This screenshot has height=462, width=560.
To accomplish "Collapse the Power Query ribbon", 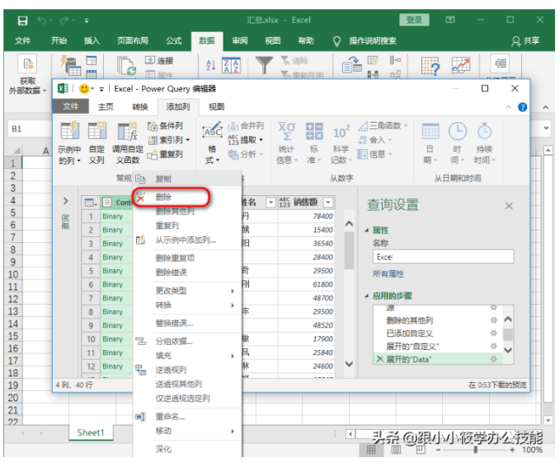I will pos(508,107).
